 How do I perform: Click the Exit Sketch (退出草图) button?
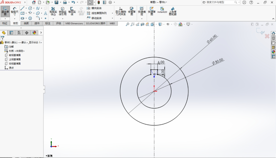pyautogui.click(x=5, y=11)
